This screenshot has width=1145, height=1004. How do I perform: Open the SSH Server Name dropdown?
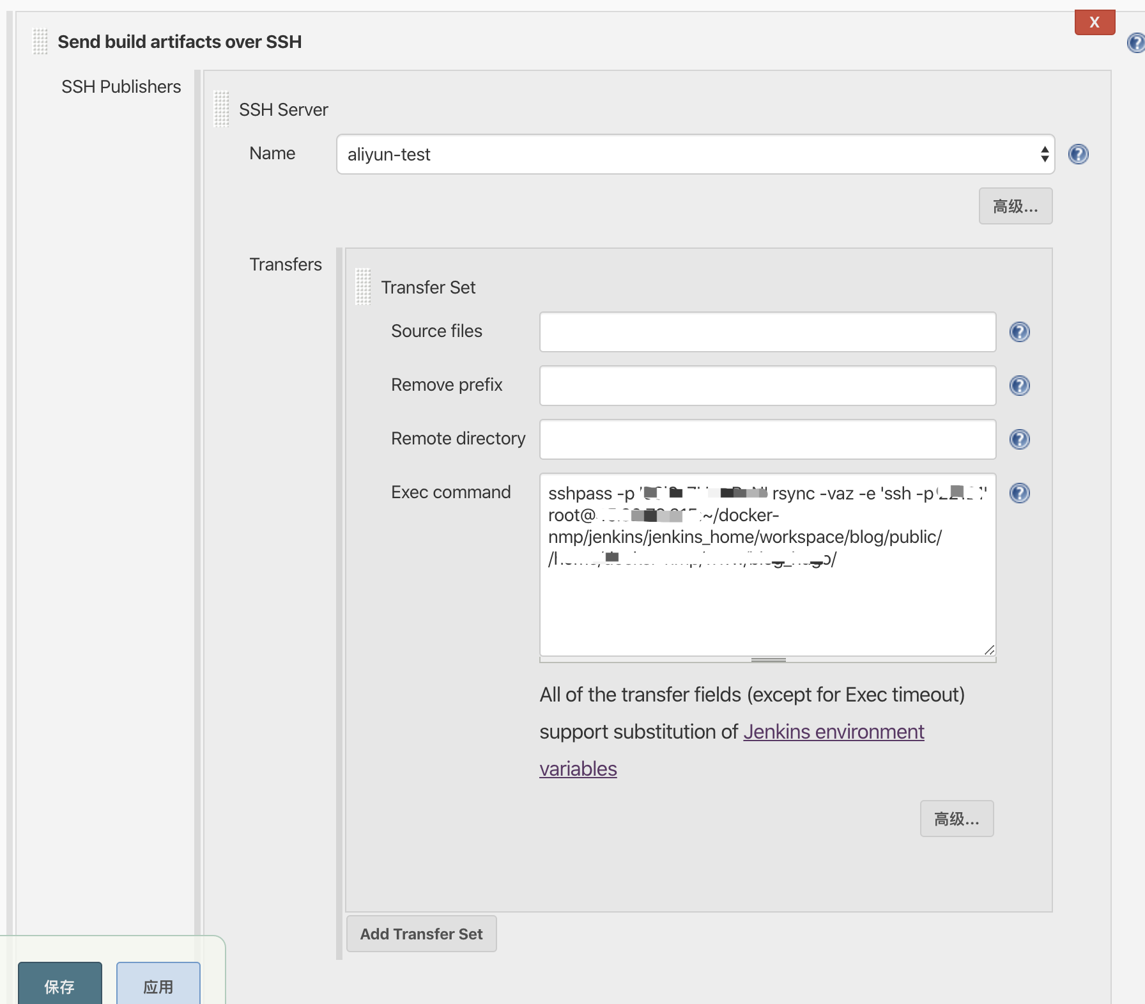695,154
